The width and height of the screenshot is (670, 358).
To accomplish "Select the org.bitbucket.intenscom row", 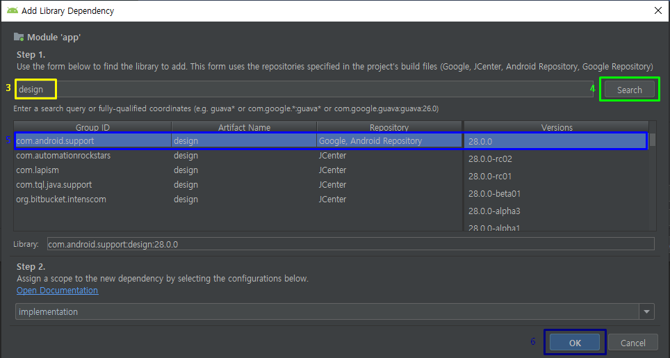I will pos(238,199).
